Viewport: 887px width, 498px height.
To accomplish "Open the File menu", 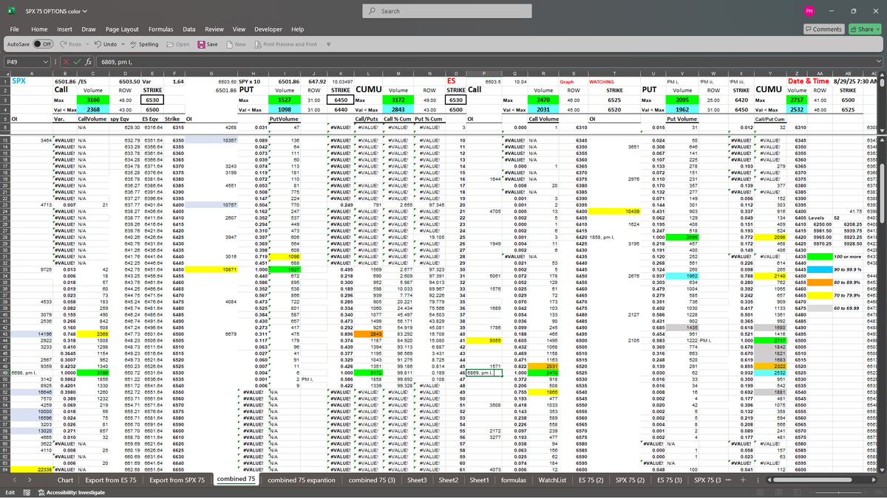I will 14,29.
